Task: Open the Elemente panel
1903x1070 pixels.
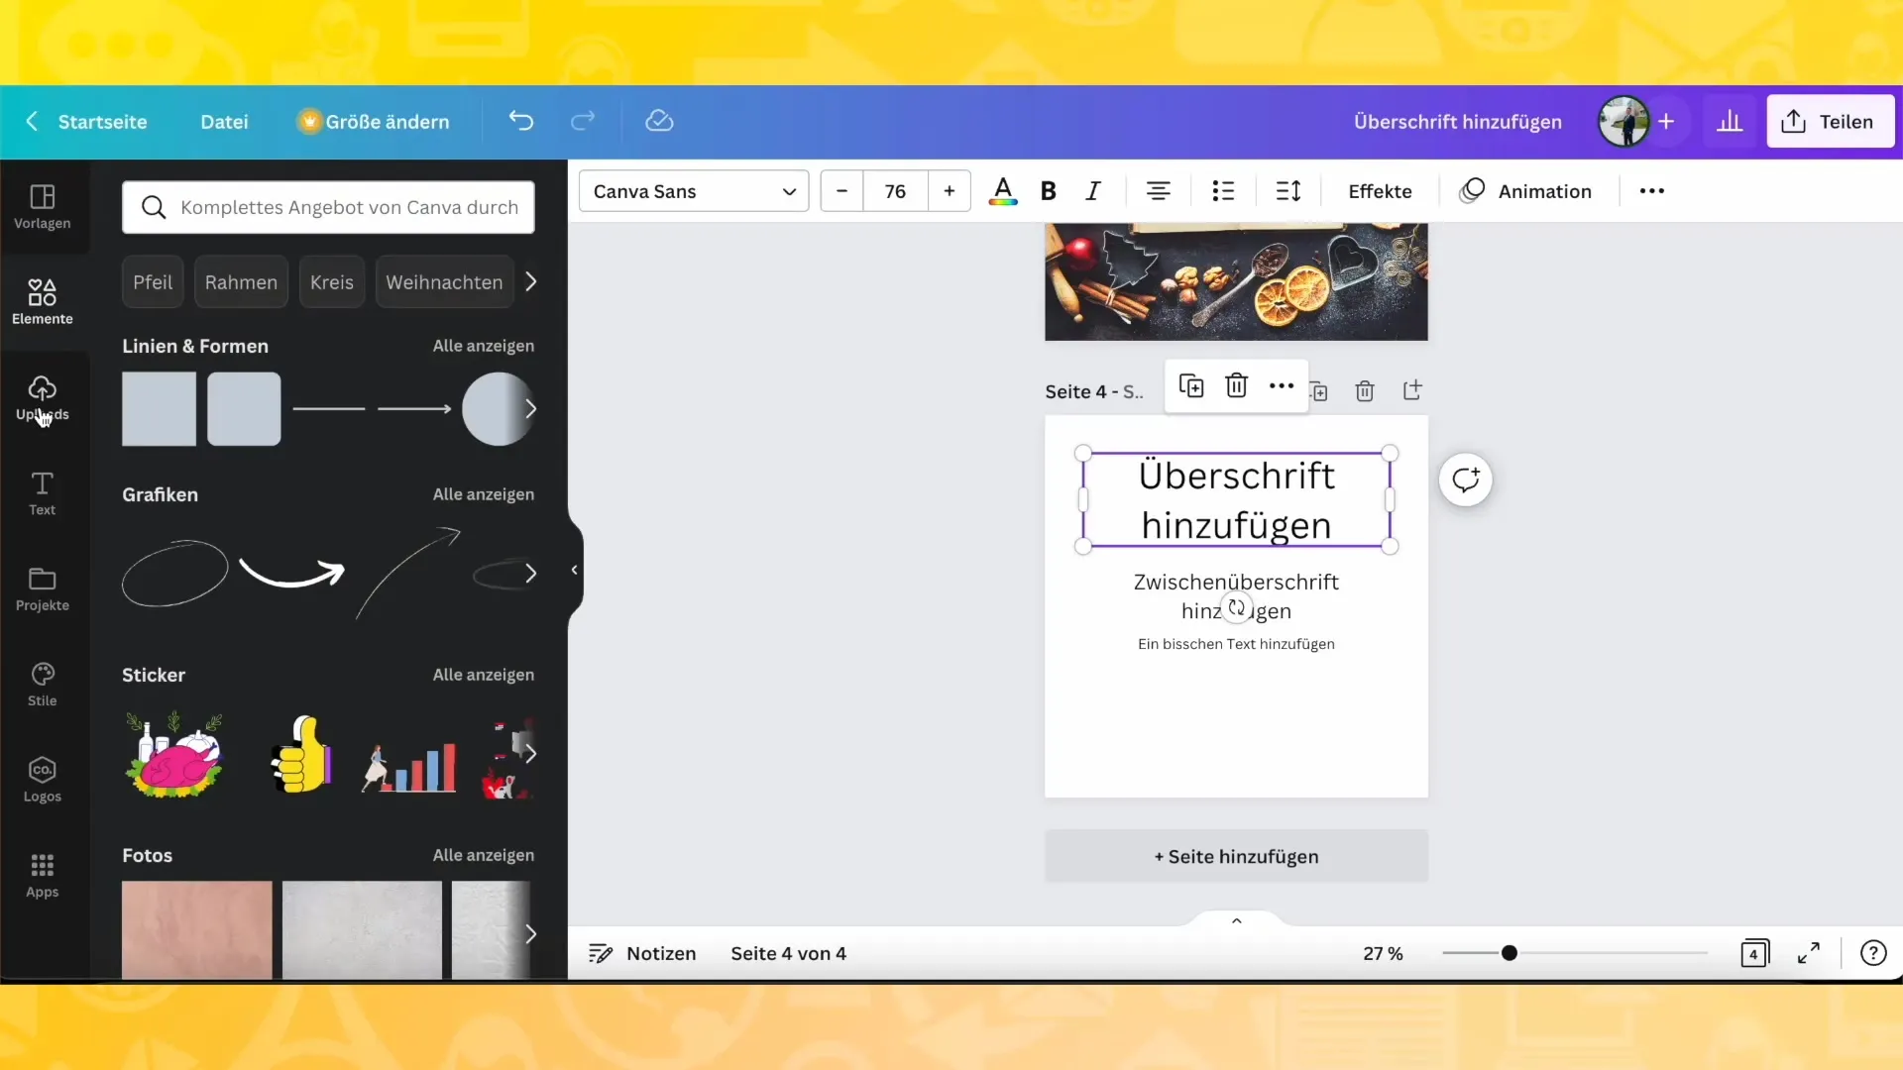Action: [42, 302]
